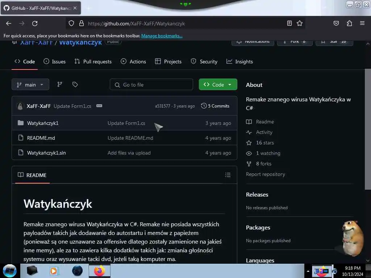Open the black folder taskbar icon
The width and height of the screenshot is (371, 278).
pos(32,271)
